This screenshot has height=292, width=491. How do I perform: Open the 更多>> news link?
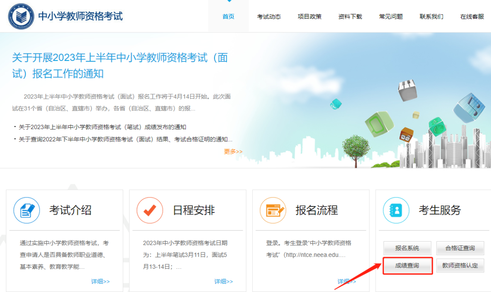pos(233,151)
